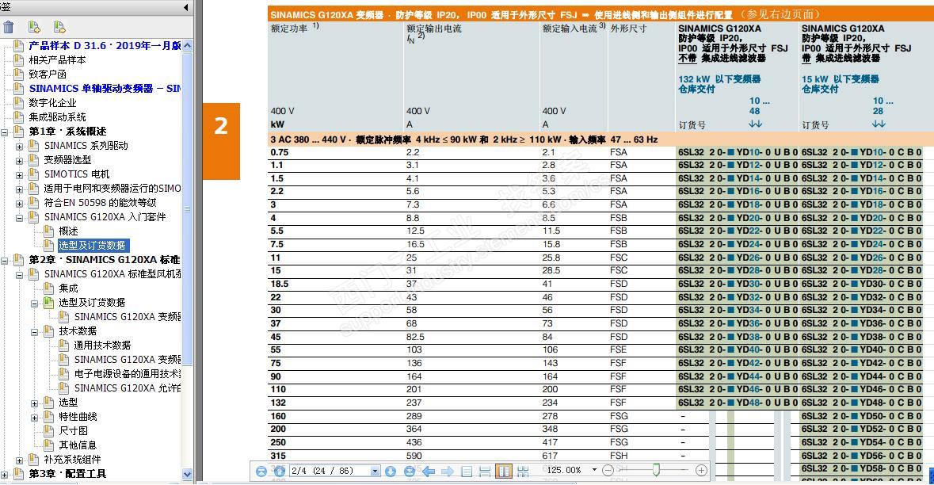Image resolution: width=934 pixels, height=485 pixels.
Task: Open the 电子电源设备的通用技术 bookmark
Action: (x=128, y=374)
